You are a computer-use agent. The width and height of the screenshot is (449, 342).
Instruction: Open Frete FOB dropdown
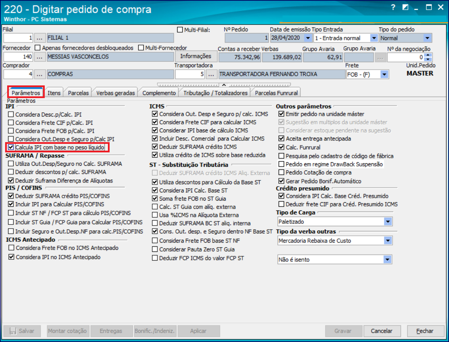click(x=385, y=74)
